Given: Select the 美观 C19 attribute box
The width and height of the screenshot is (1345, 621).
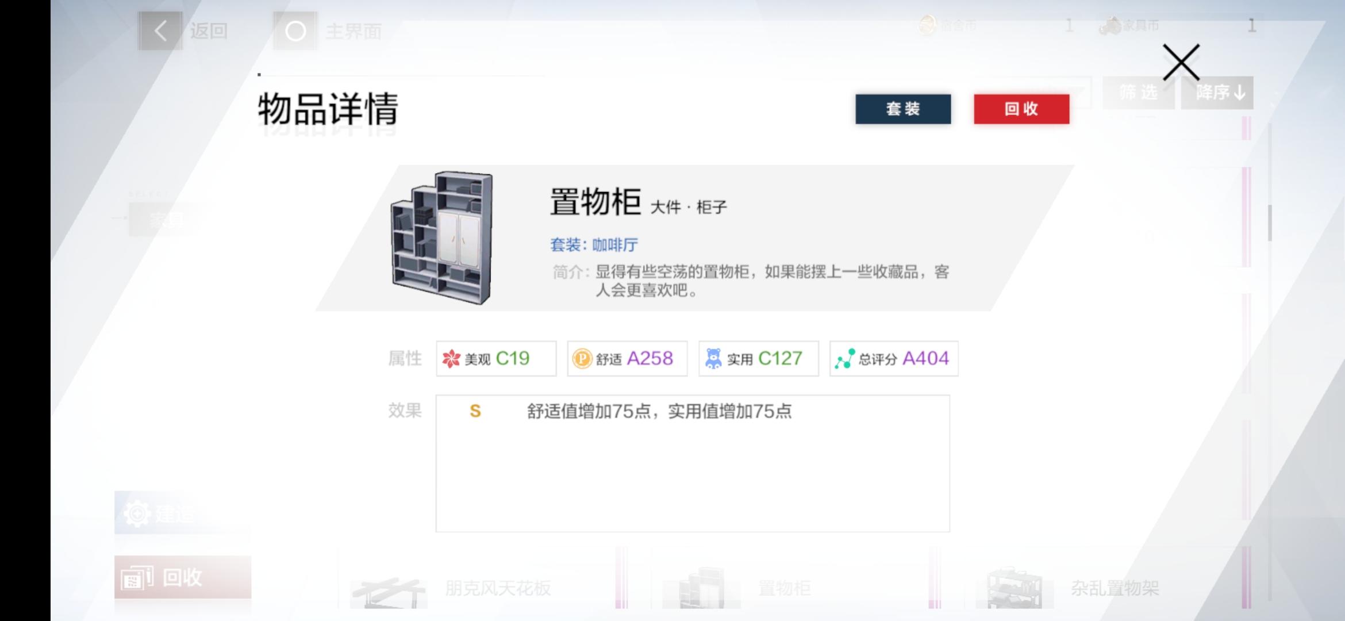Looking at the screenshot, I should [x=496, y=359].
